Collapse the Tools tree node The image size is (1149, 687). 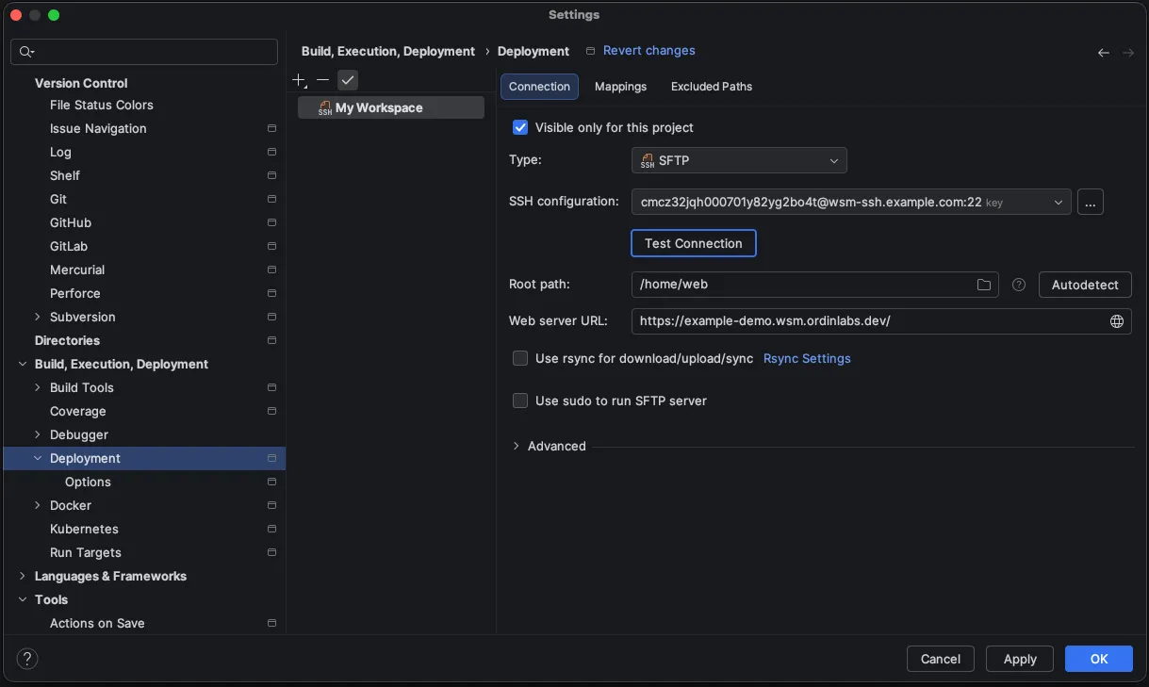coord(23,599)
